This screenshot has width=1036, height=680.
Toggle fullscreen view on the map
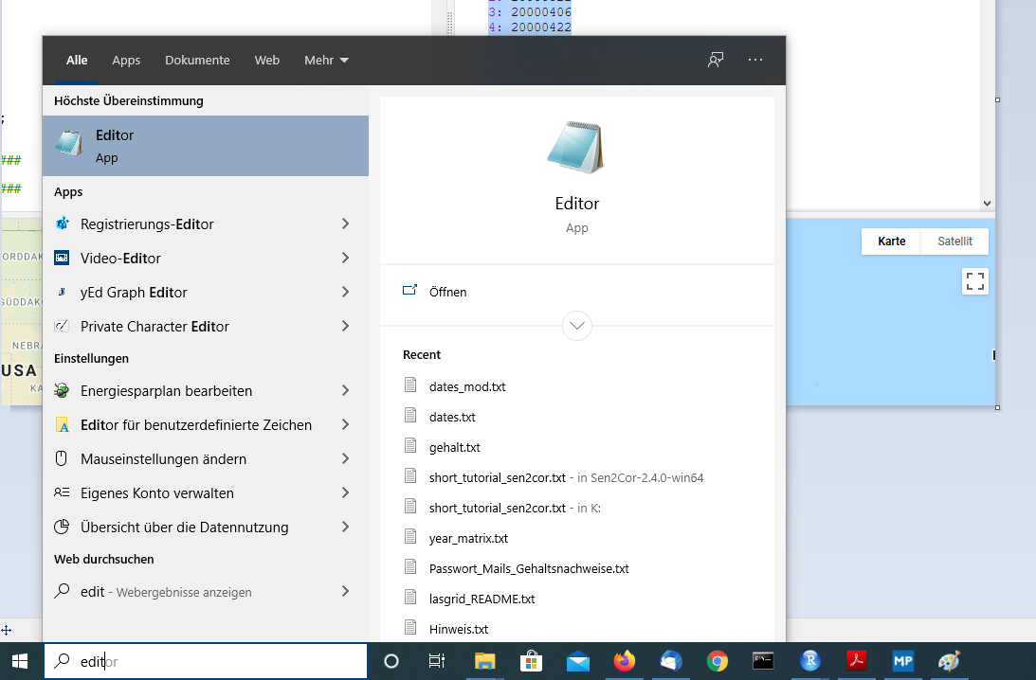click(975, 281)
